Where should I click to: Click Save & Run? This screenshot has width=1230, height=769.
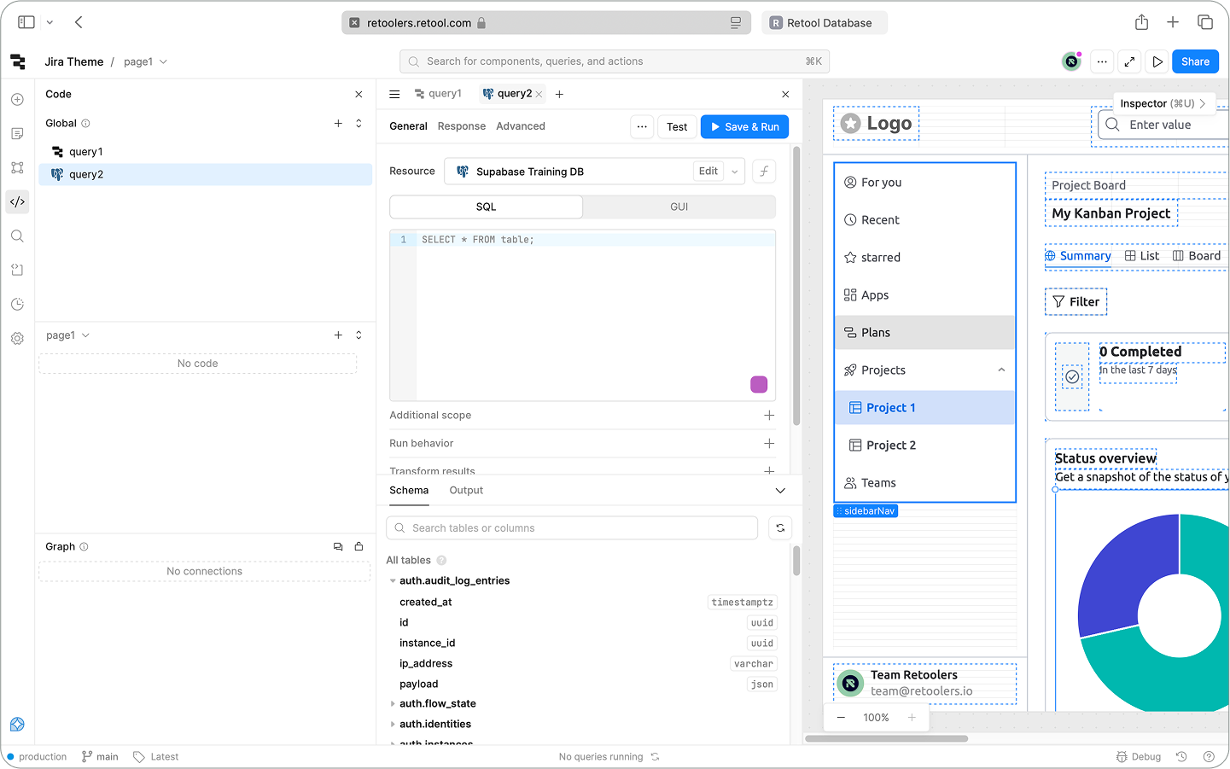[745, 127]
